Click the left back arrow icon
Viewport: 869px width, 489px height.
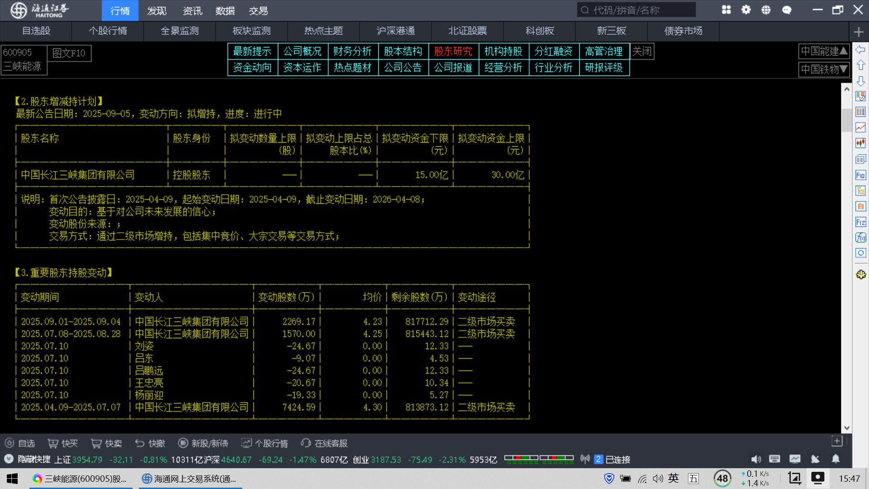(x=860, y=49)
